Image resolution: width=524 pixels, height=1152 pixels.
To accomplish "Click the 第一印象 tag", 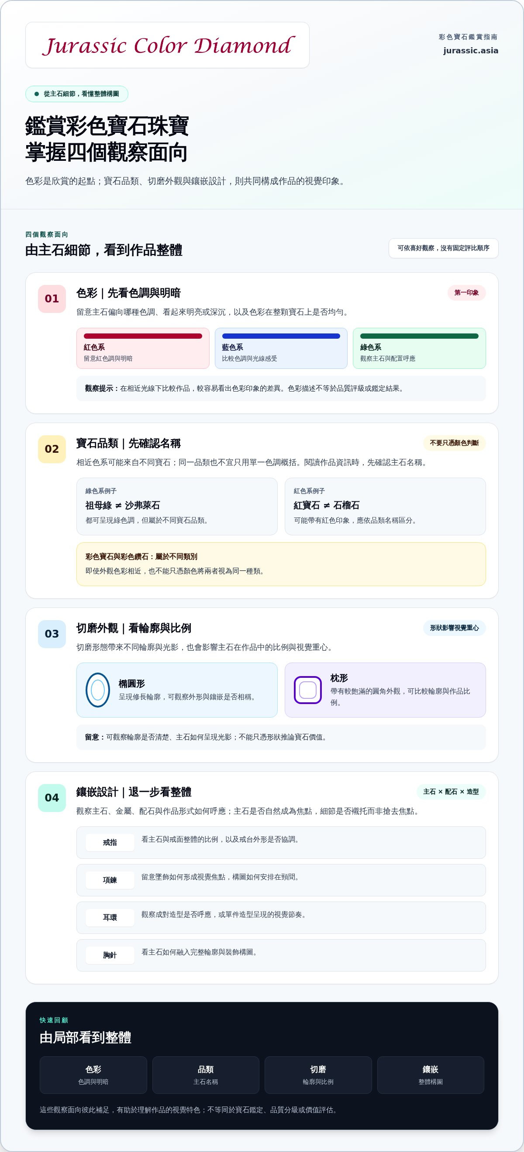I will [466, 292].
